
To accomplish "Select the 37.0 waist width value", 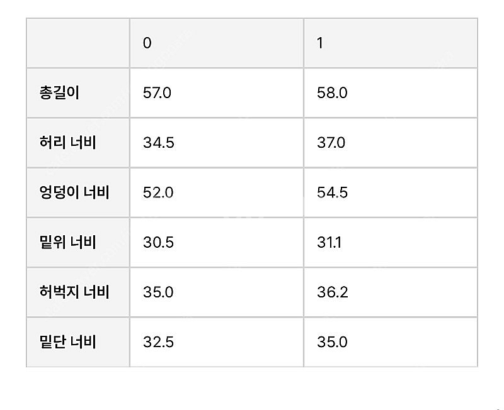I will tap(331, 143).
